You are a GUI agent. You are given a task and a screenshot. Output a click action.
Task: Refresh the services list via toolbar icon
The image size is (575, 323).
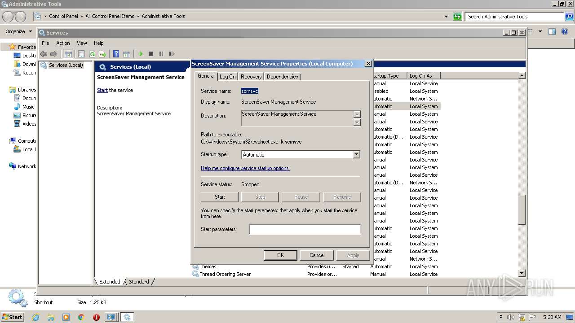tap(92, 54)
